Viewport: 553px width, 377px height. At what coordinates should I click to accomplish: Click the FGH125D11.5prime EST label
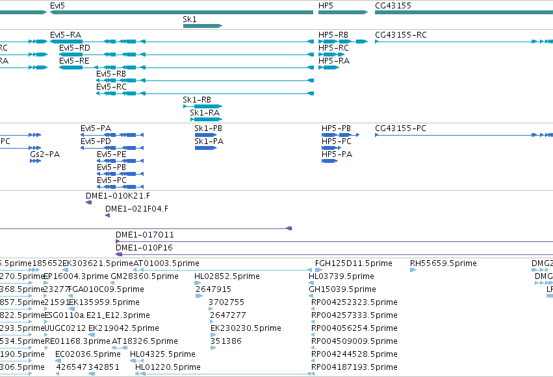point(354,263)
